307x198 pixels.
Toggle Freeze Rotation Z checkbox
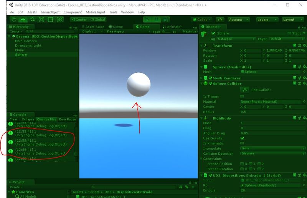tap(259, 169)
